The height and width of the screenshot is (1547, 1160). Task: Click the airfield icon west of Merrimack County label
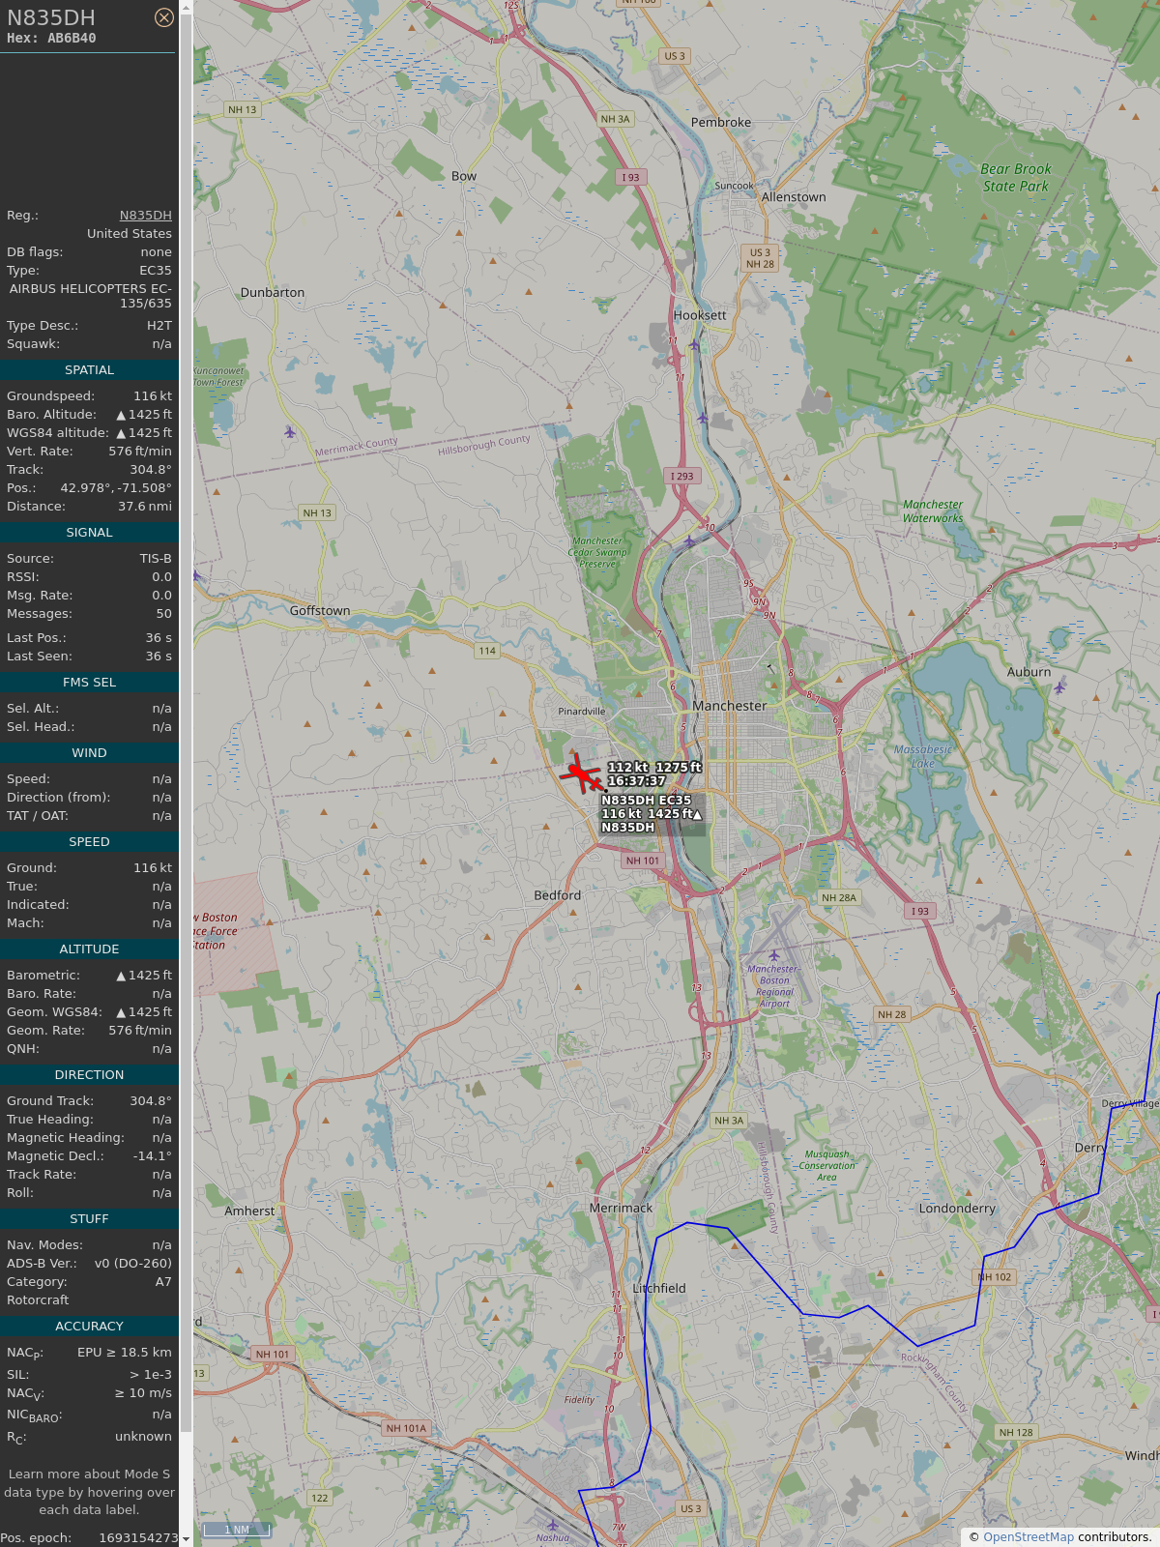coord(290,431)
